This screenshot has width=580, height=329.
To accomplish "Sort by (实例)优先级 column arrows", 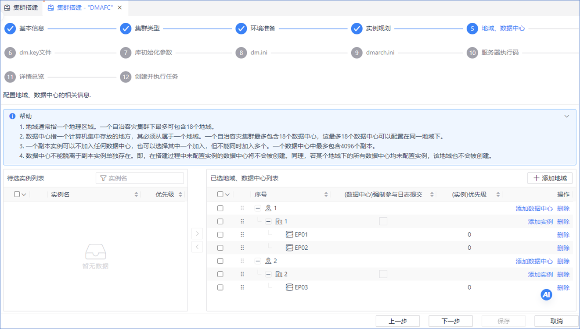I will click(498, 195).
